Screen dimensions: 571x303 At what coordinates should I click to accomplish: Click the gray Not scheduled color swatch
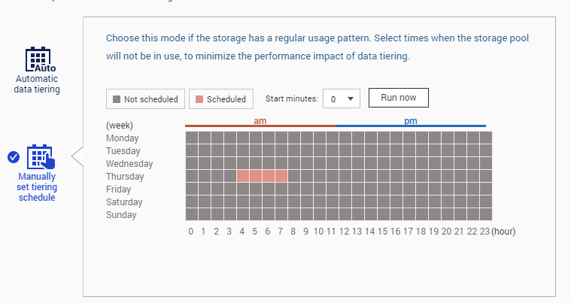click(117, 98)
